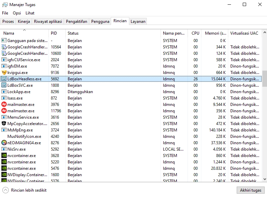Click the LdBoxSVC.exe process icon
267x197 pixels.
pos(4,85)
